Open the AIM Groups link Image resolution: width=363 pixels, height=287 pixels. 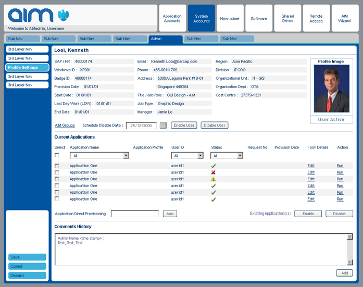[65, 126]
